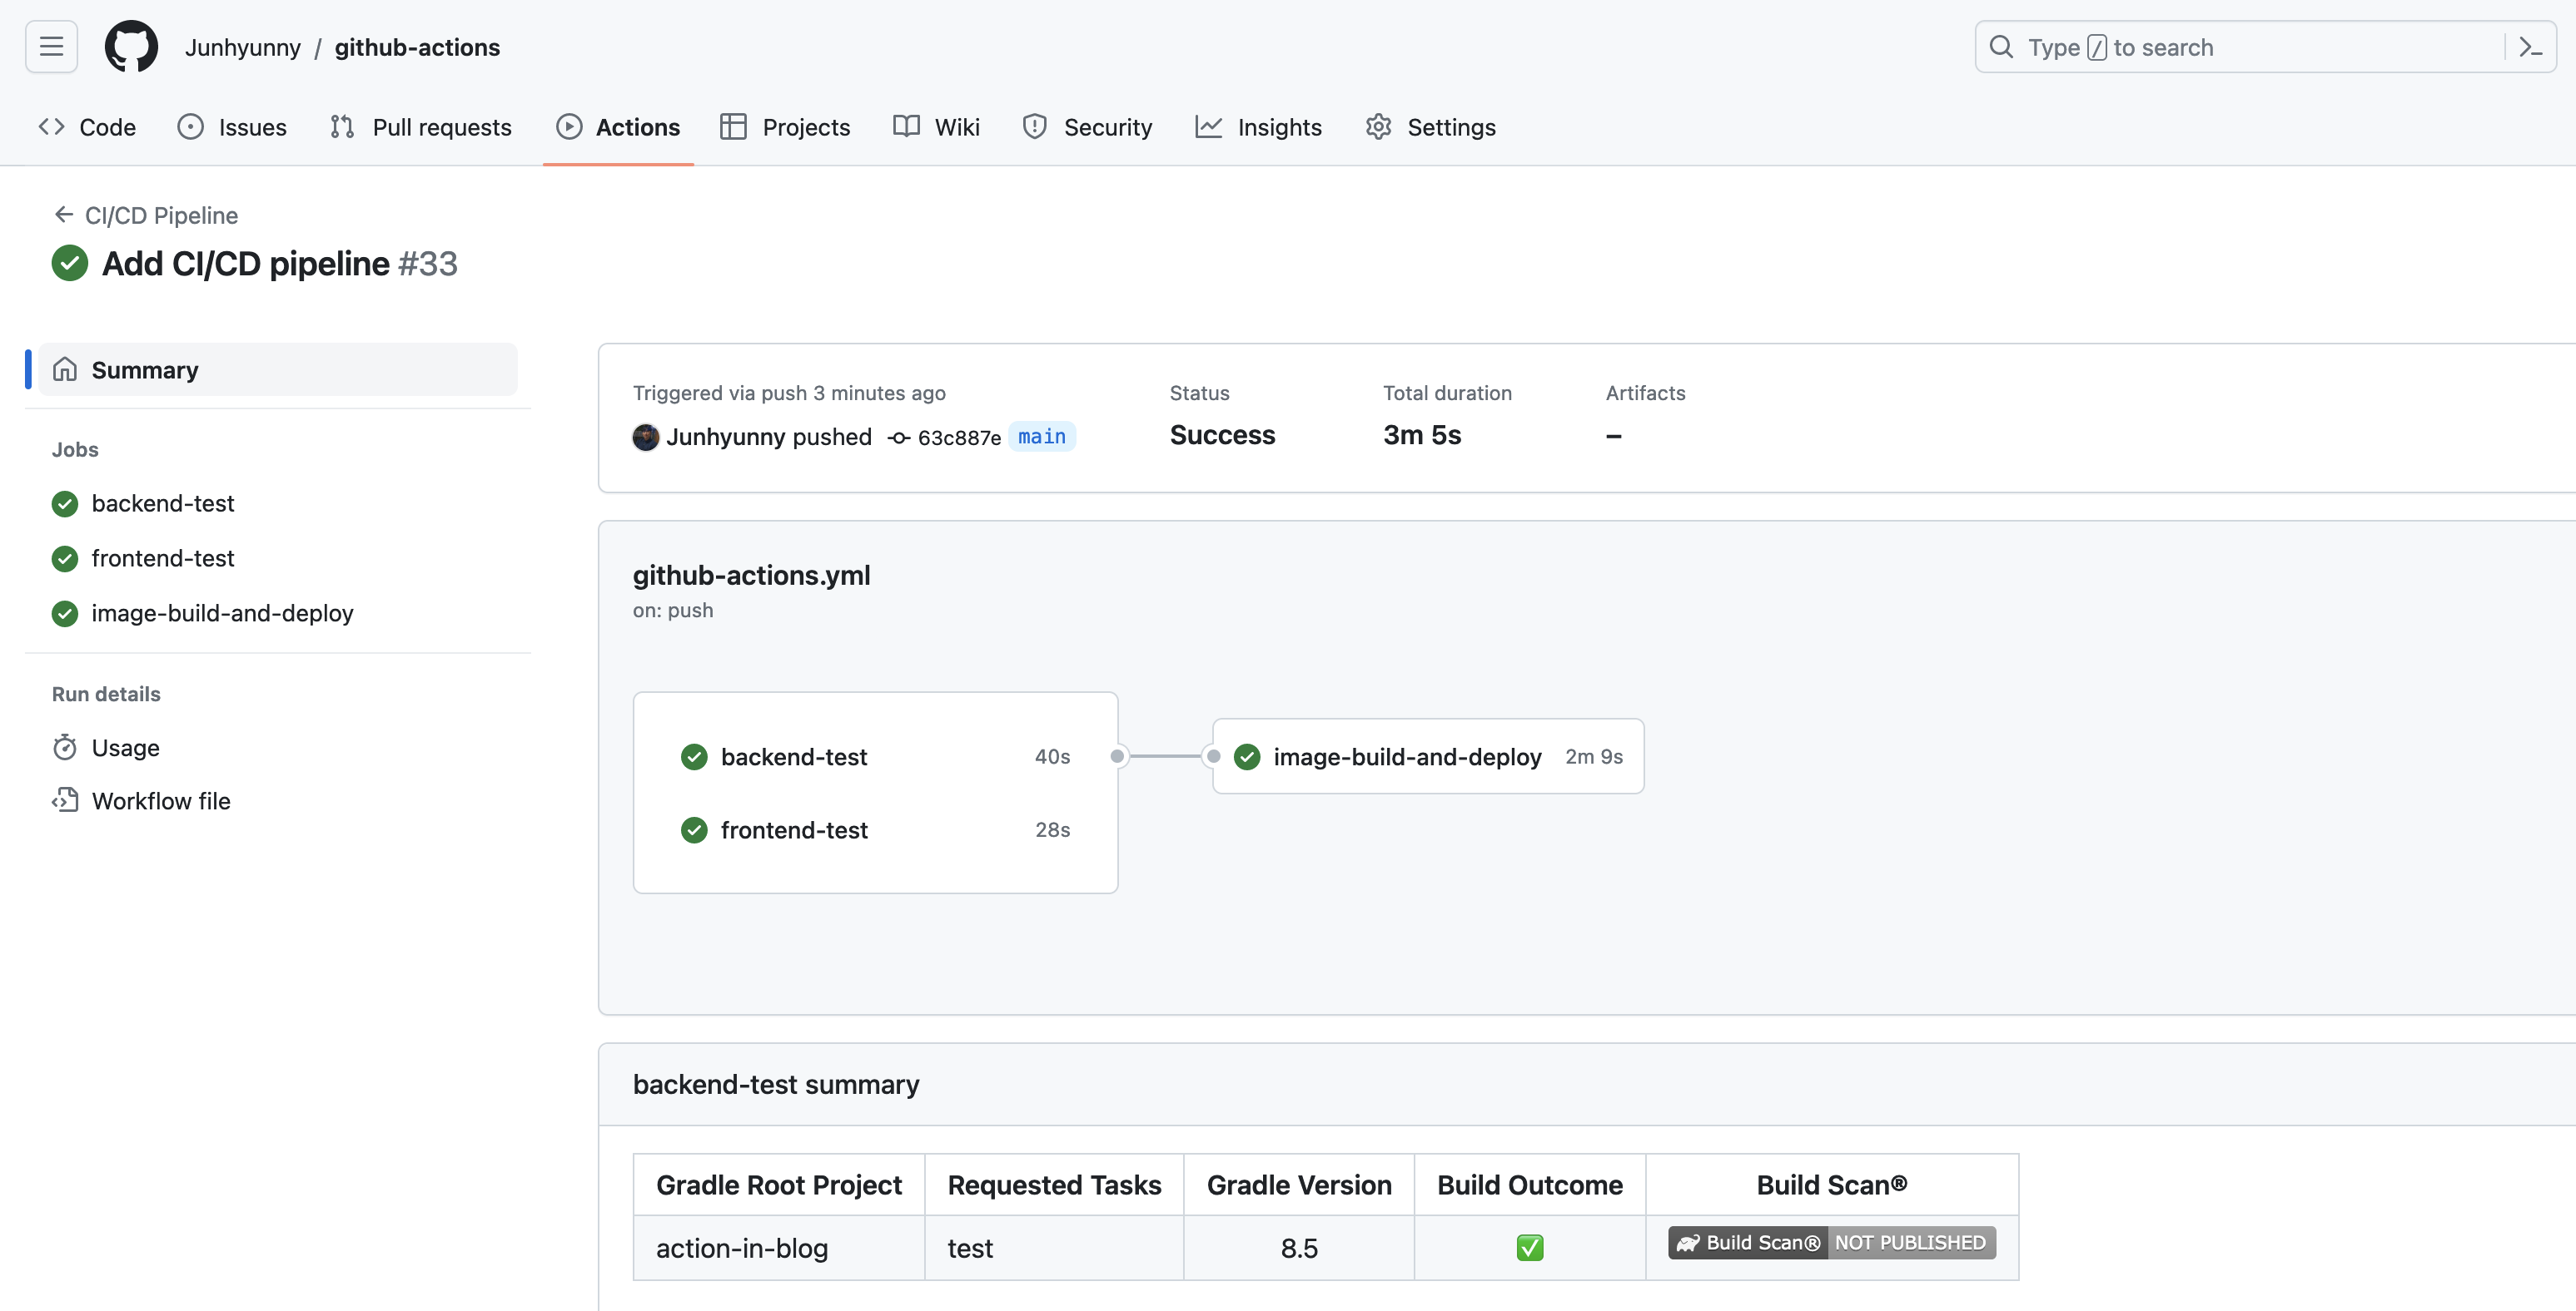Open frontend-test node in workflow graph
Screen dimensions: 2576x1311
tap(794, 830)
